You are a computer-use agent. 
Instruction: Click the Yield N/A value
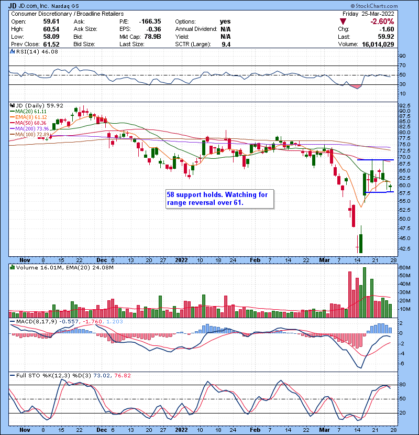[x=226, y=37]
